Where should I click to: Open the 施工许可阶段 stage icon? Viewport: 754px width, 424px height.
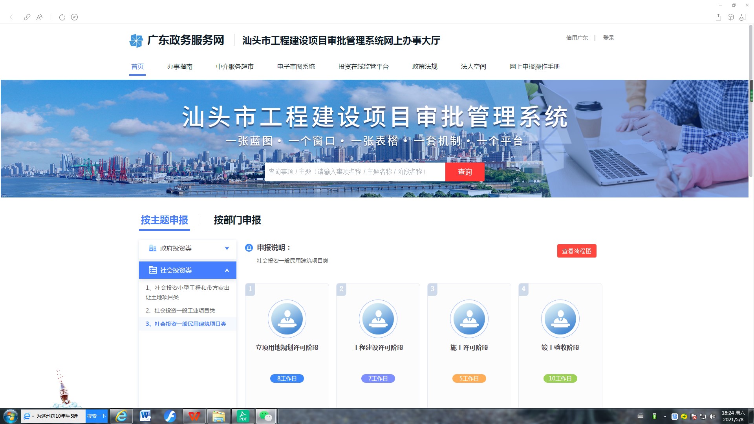[x=469, y=319]
